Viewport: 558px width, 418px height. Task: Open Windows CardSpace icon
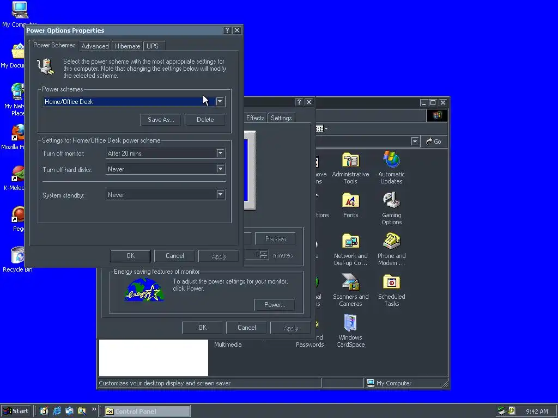(350, 331)
